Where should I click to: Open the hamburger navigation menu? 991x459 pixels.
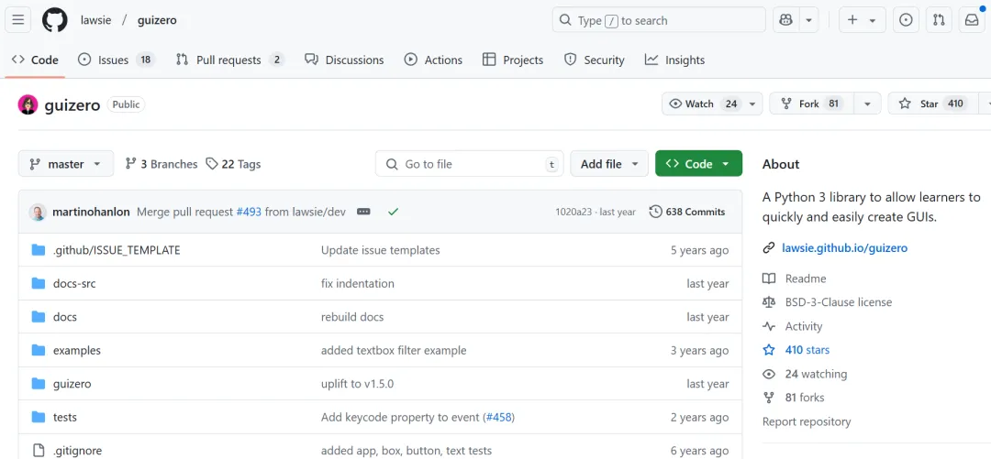click(x=17, y=20)
